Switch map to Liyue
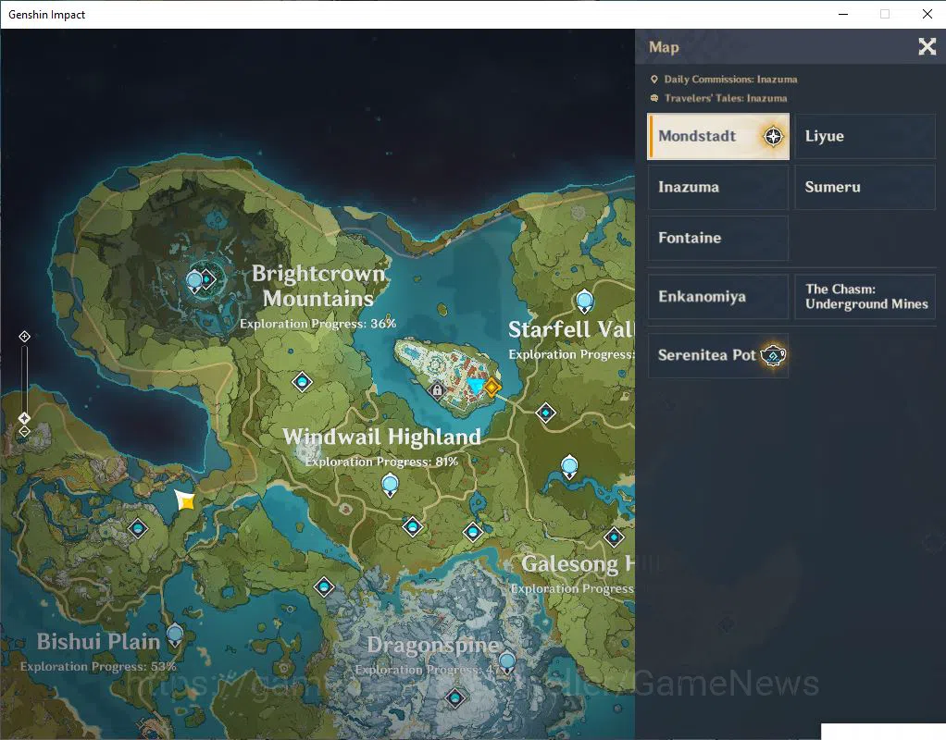Image resolution: width=946 pixels, height=740 pixels. point(865,136)
